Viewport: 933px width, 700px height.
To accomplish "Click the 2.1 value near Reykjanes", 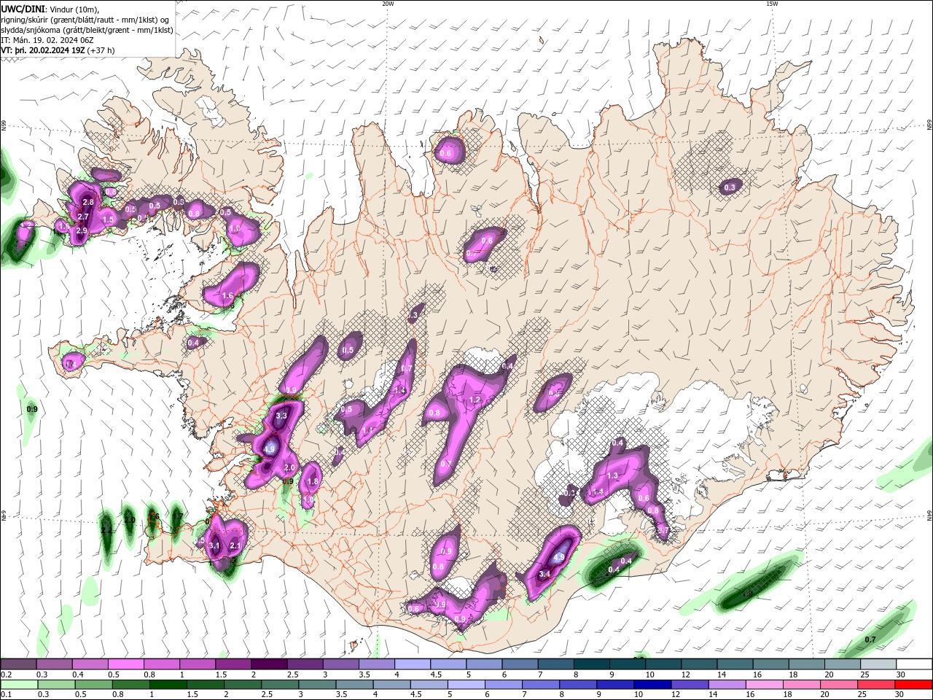I will 235,545.
